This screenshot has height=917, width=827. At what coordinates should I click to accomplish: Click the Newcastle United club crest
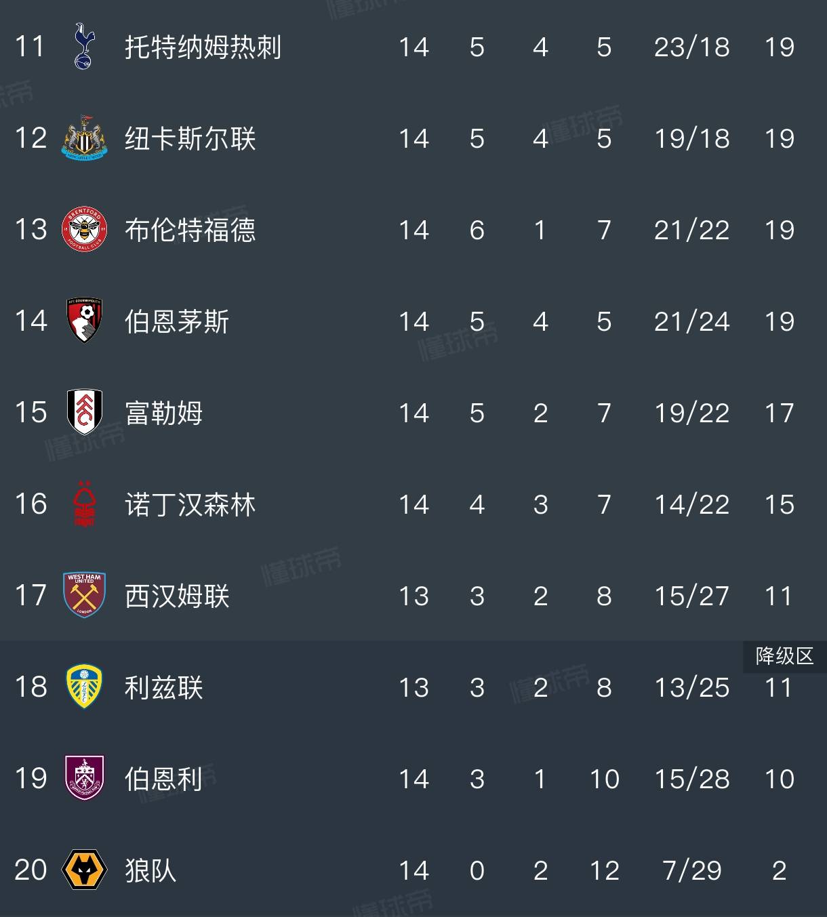(x=85, y=138)
